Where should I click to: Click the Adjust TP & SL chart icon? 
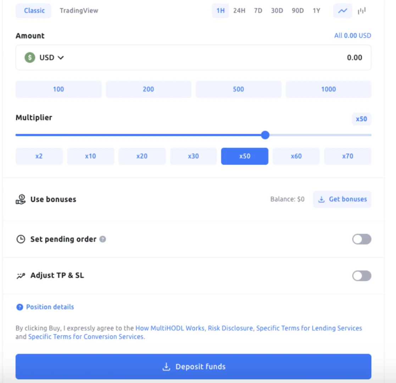click(x=21, y=276)
